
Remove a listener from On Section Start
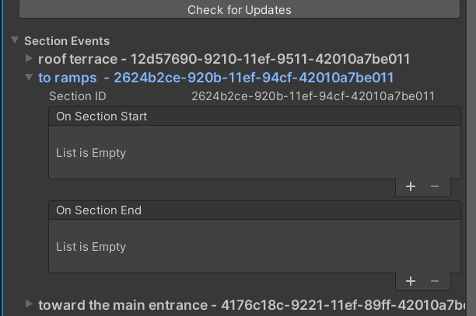click(x=435, y=186)
